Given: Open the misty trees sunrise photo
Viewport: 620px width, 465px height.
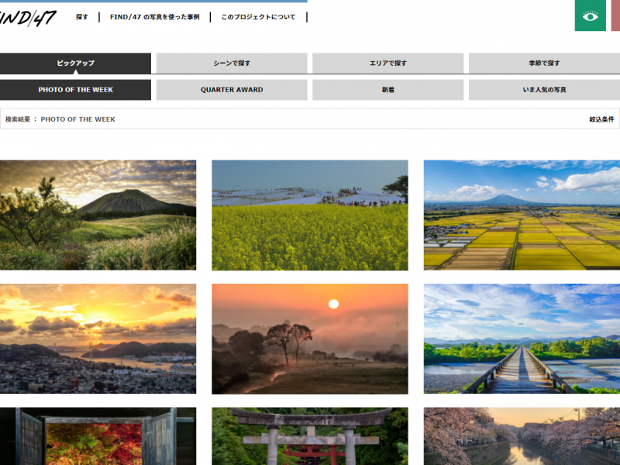Looking at the screenshot, I should [309, 339].
